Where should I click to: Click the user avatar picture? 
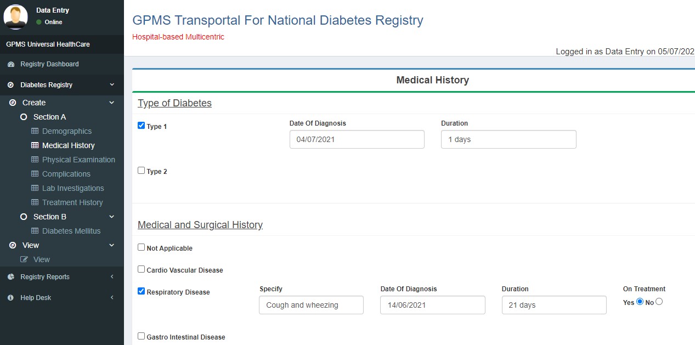(x=15, y=16)
